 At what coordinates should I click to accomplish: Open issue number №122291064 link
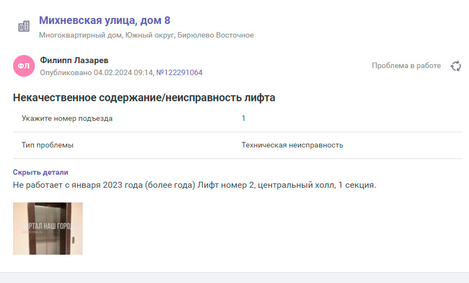tap(179, 72)
